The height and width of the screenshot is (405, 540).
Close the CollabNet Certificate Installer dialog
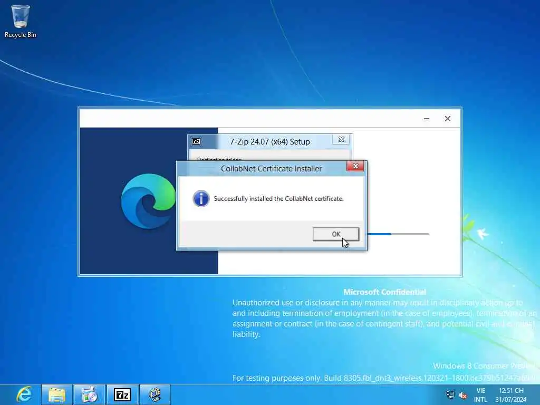tap(355, 166)
